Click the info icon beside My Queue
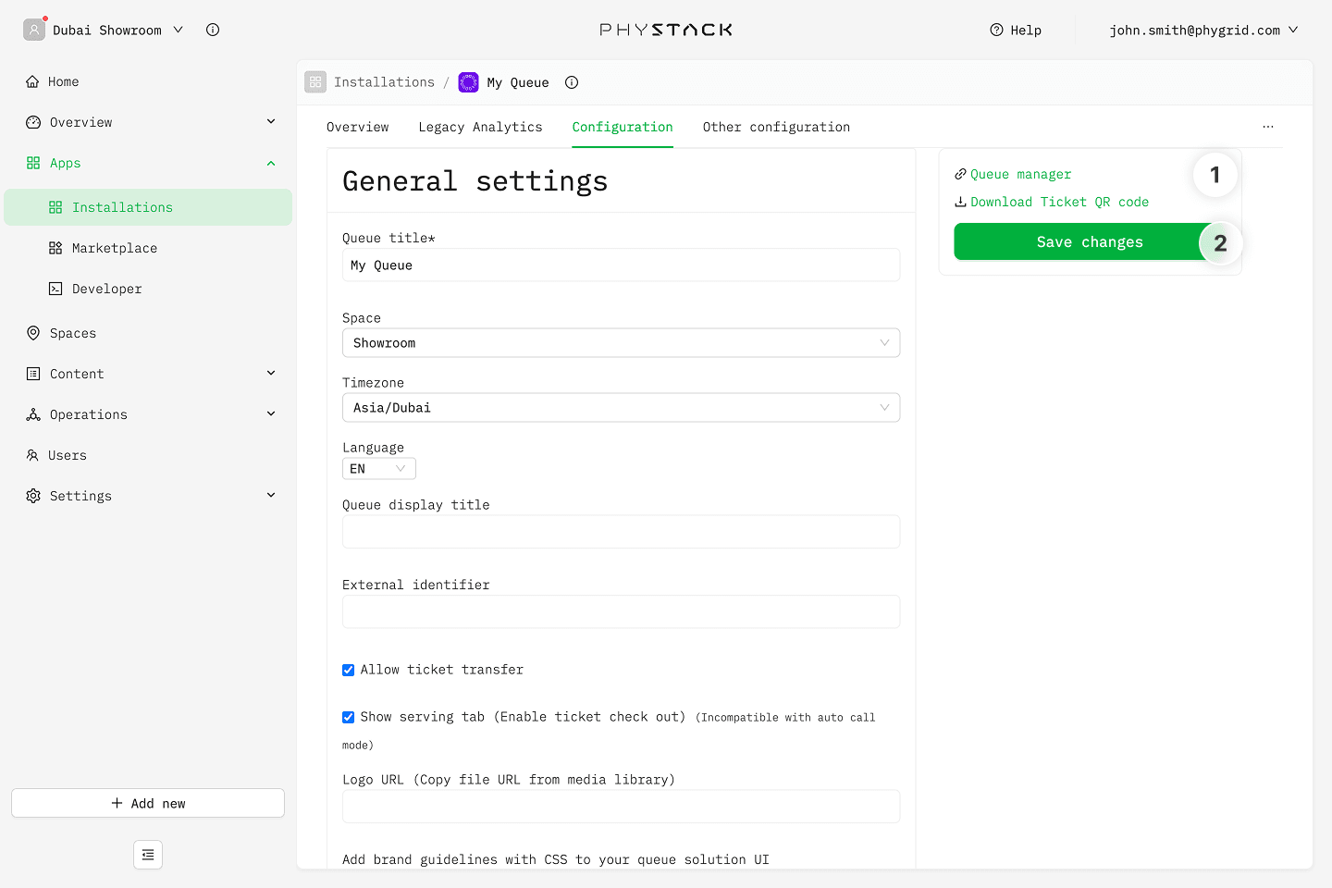Screen dimensions: 1332x888 click(x=572, y=82)
